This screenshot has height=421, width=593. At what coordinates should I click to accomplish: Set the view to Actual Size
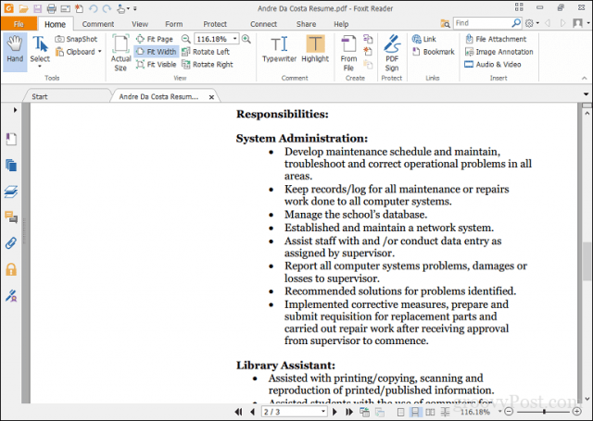point(120,53)
